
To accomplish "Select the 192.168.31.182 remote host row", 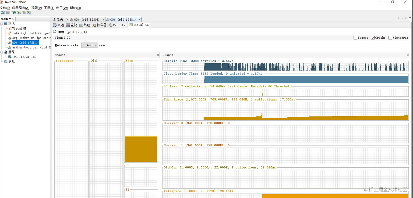I will (24, 57).
